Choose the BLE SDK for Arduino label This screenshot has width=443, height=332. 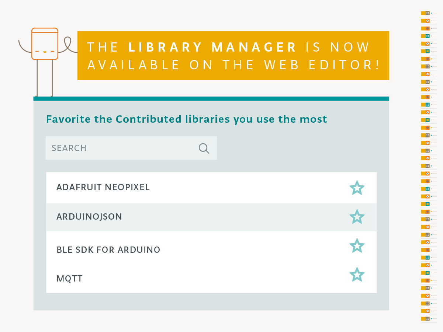[108, 250]
